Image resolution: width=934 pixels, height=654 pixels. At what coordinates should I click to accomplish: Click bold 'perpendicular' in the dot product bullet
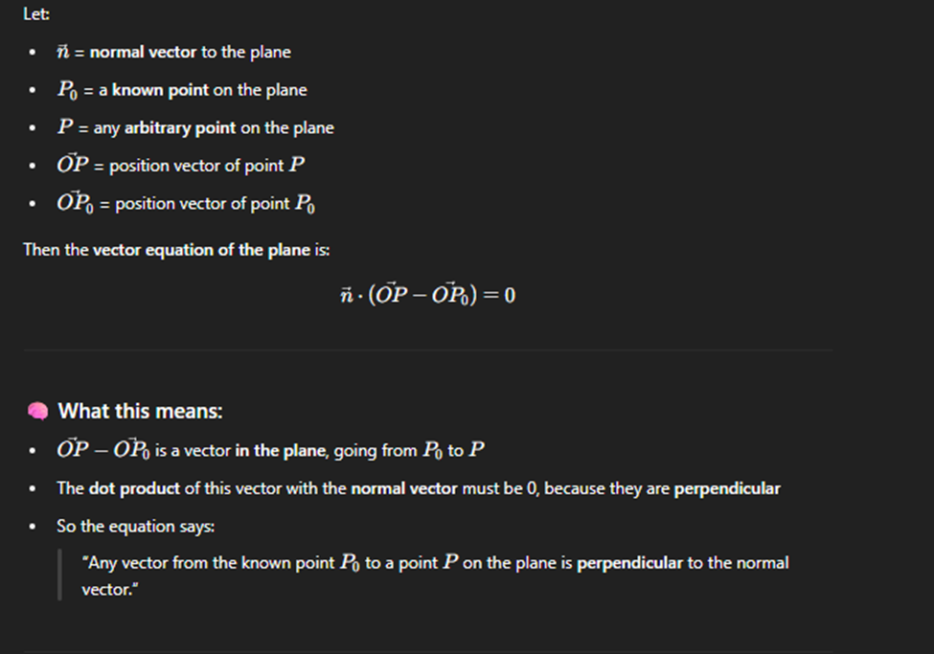point(727,488)
